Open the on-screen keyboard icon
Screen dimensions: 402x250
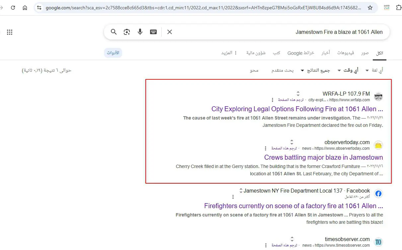click(x=153, y=32)
